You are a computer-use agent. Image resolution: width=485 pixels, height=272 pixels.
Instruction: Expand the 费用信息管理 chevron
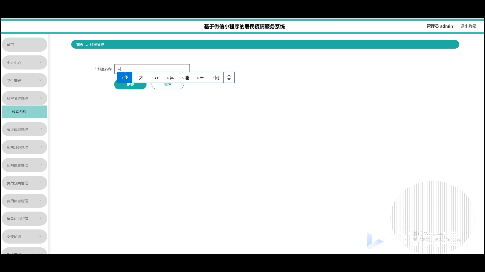[x=41, y=200]
